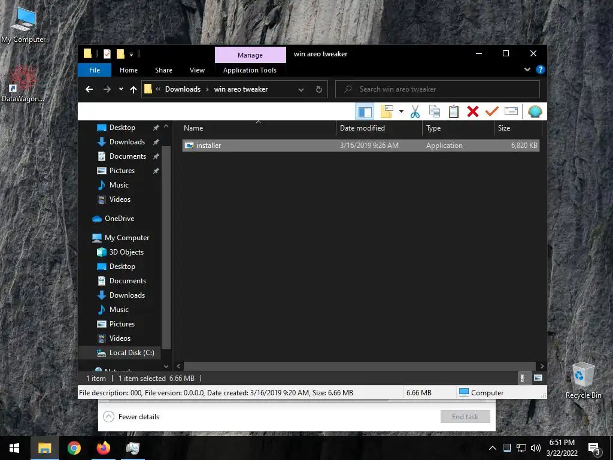This screenshot has height=460, width=613.
Task: Open Music under Quick access
Action: pos(119,185)
